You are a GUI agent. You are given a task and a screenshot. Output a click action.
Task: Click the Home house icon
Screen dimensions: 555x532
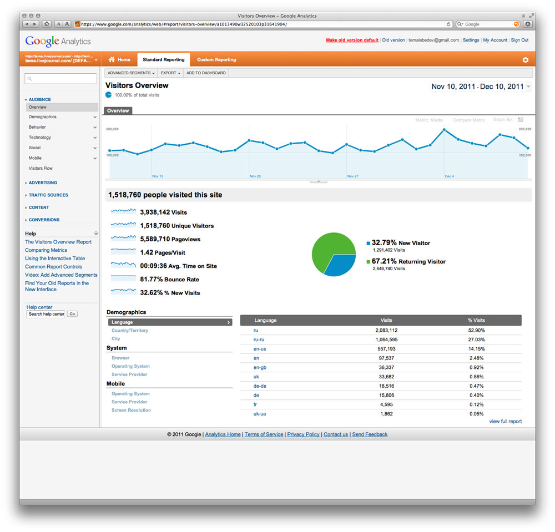coord(112,59)
